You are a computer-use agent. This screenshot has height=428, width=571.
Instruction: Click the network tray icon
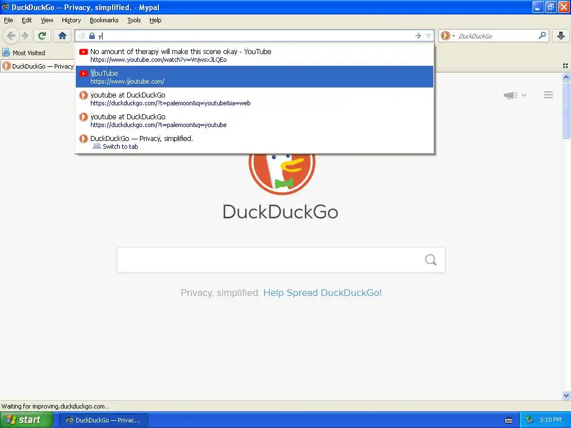(529, 420)
